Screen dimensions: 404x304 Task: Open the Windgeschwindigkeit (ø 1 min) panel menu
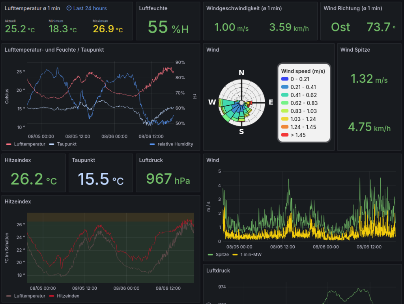point(244,8)
